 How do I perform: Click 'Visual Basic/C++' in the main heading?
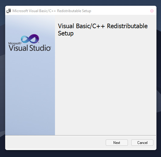coord(81,26)
